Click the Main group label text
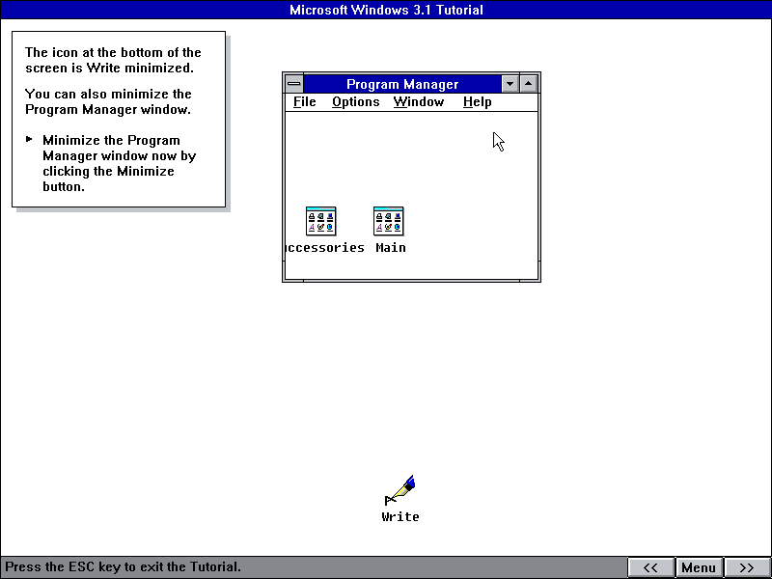The height and width of the screenshot is (579, 772). 391,248
